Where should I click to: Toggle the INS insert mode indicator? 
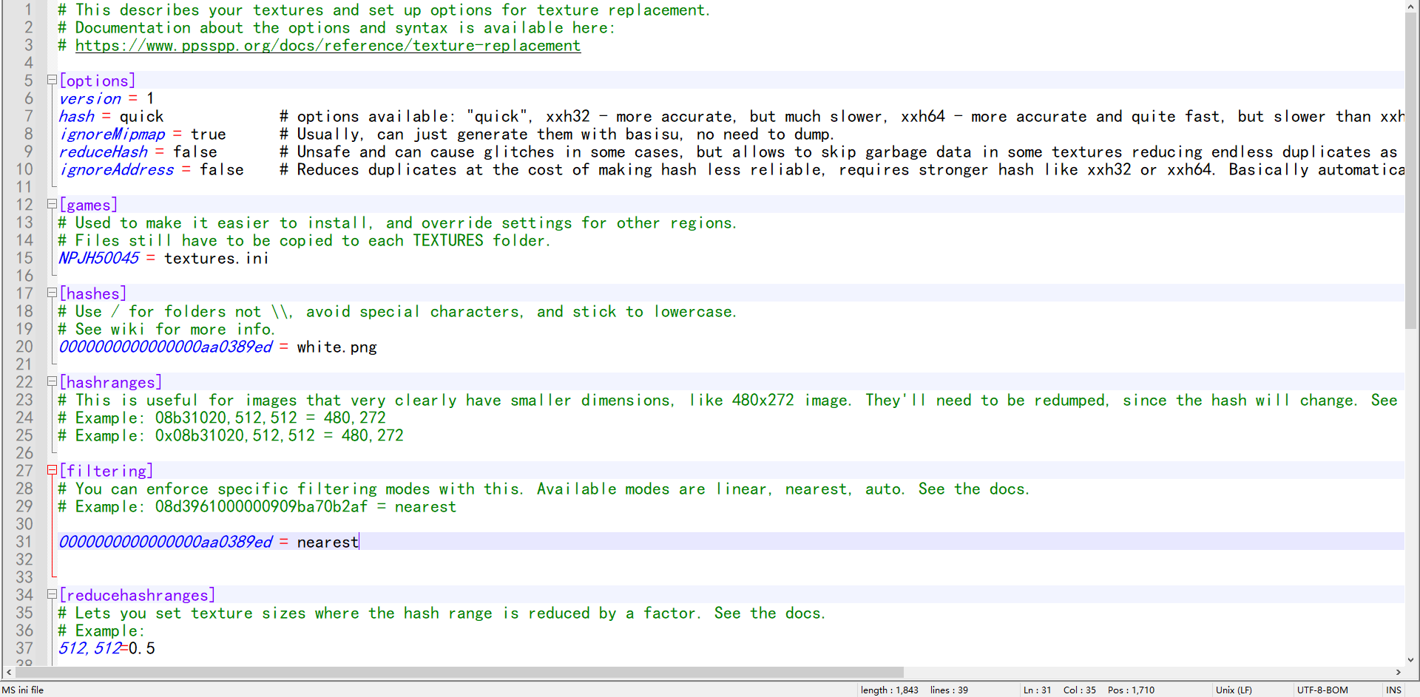(x=1394, y=690)
